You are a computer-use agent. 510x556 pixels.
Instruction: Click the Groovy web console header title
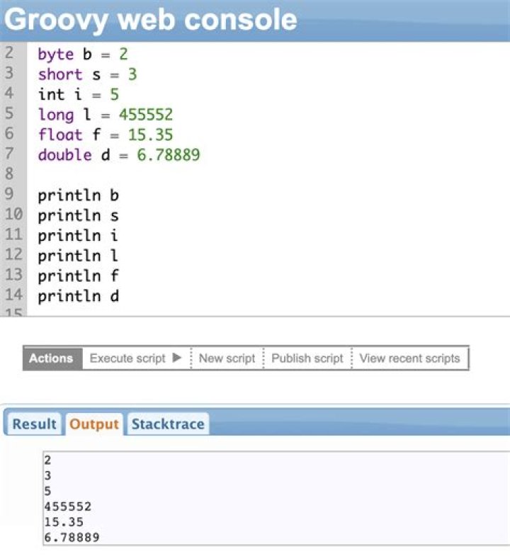tap(151, 19)
